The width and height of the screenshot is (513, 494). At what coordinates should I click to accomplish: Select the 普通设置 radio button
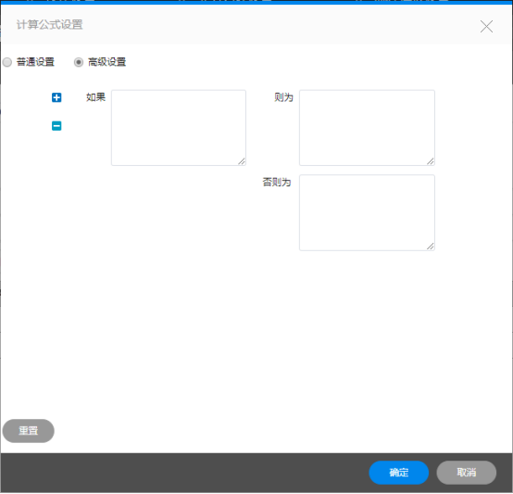(x=7, y=62)
